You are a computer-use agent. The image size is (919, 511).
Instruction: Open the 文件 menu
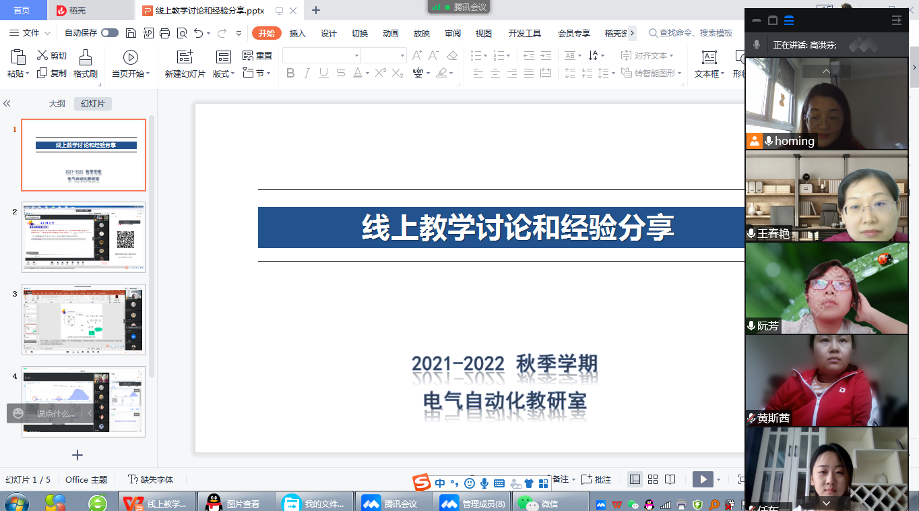[x=31, y=33]
